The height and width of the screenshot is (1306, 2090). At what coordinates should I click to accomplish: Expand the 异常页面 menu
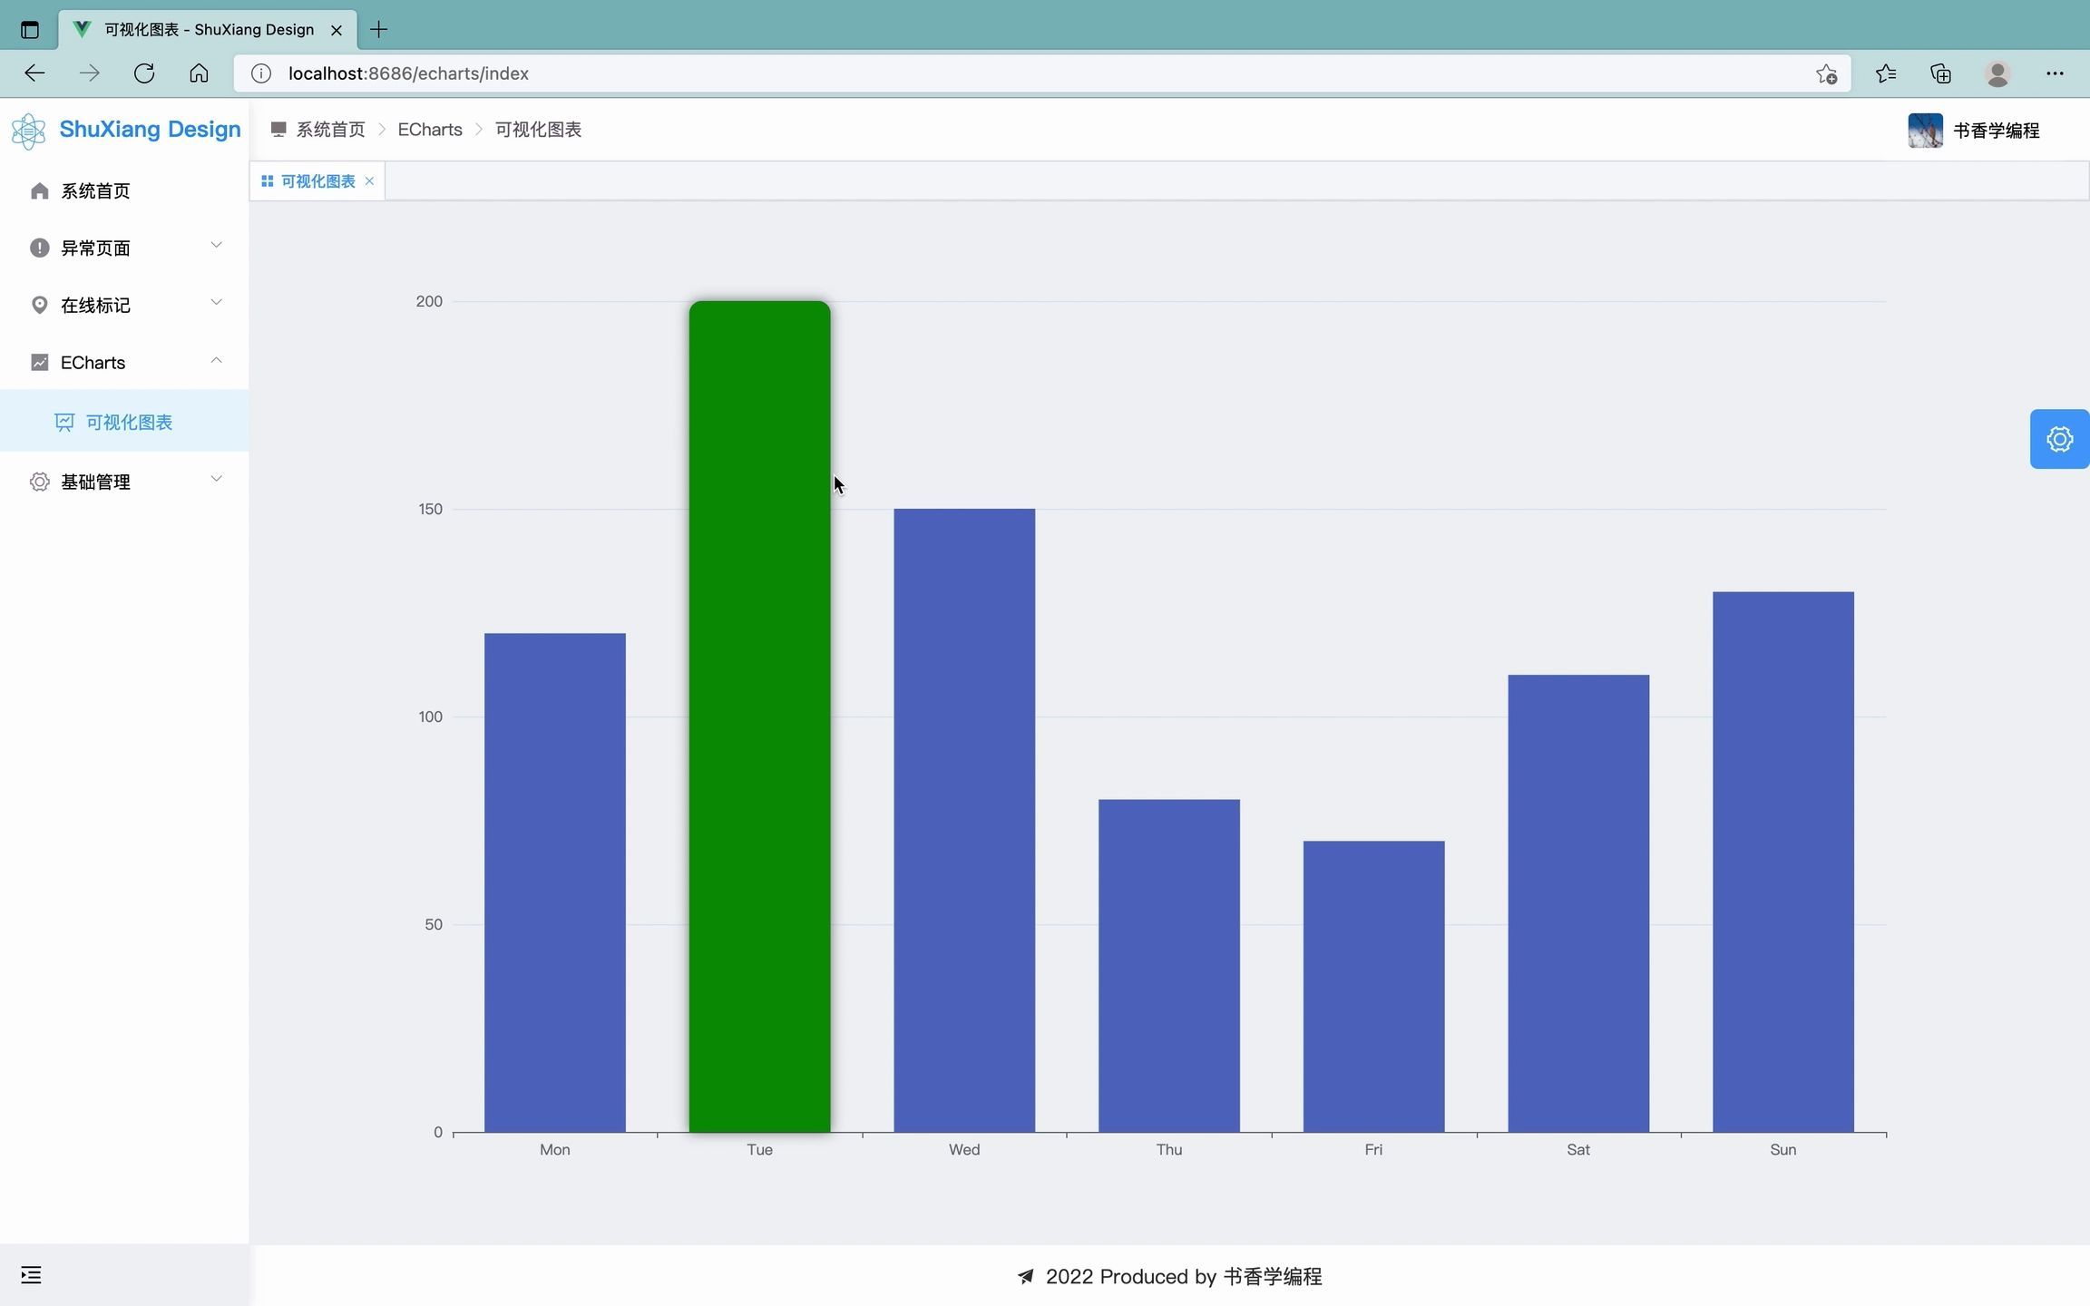coord(124,248)
